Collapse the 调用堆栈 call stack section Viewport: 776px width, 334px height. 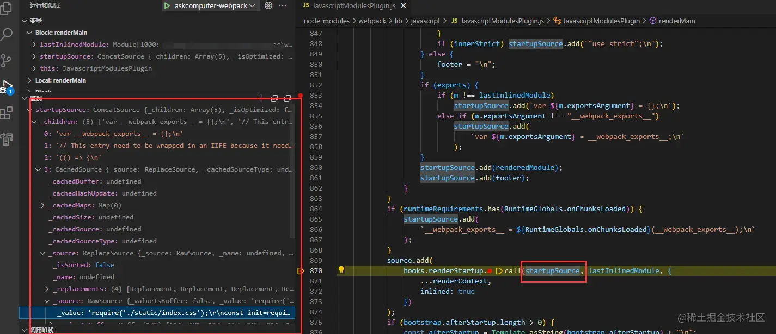(23, 330)
